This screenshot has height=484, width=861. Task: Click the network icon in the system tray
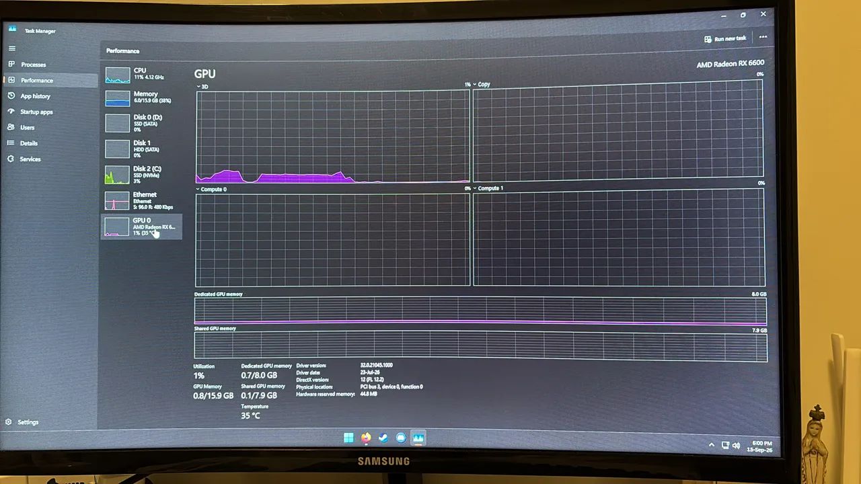tap(725, 445)
